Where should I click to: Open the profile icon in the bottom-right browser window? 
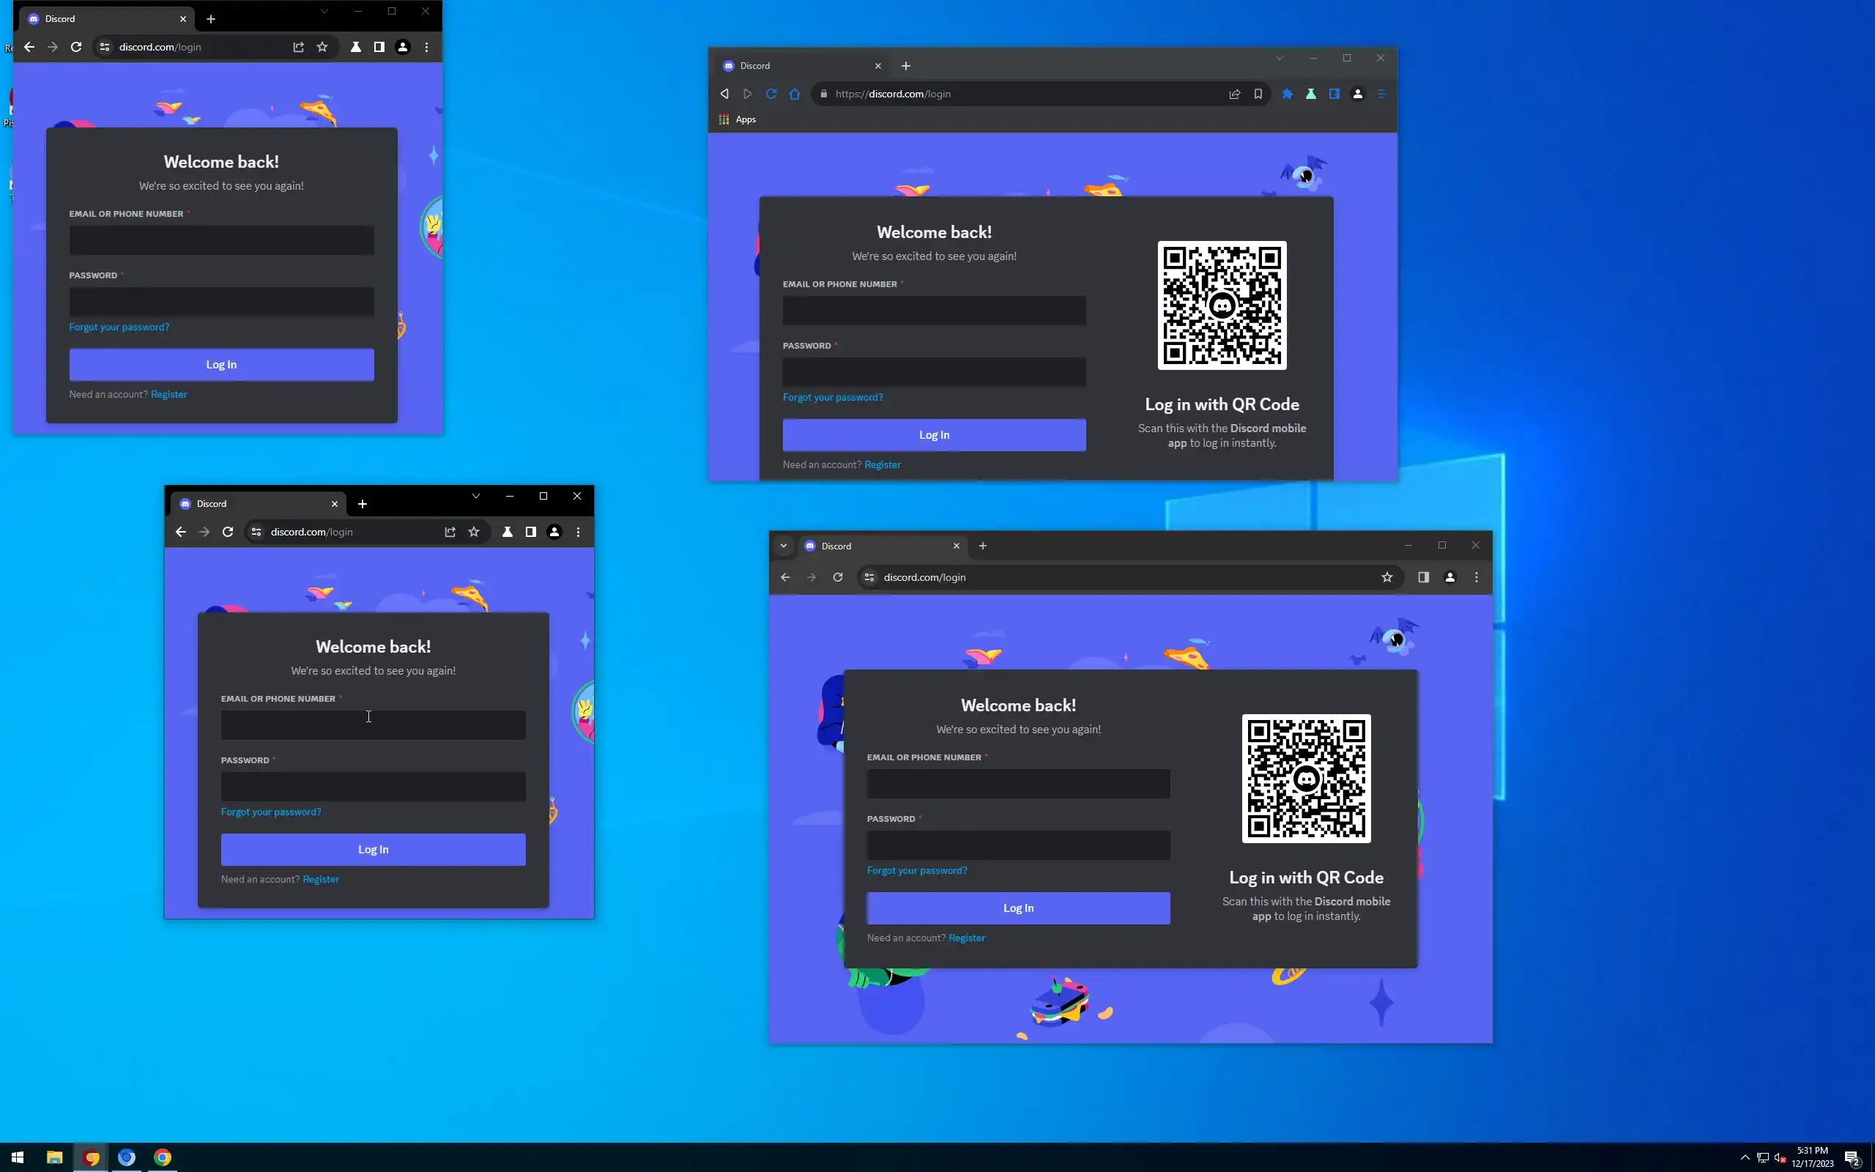coord(1449,577)
